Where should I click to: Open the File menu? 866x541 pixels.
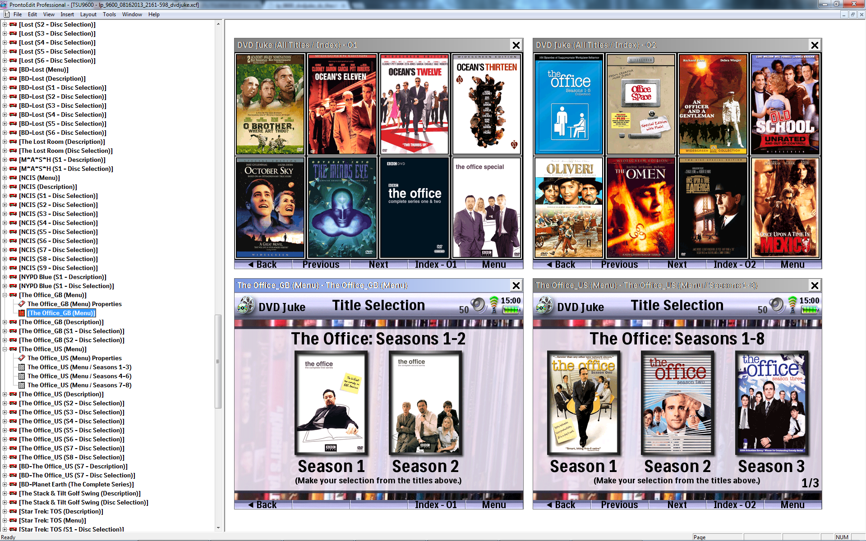click(x=18, y=14)
